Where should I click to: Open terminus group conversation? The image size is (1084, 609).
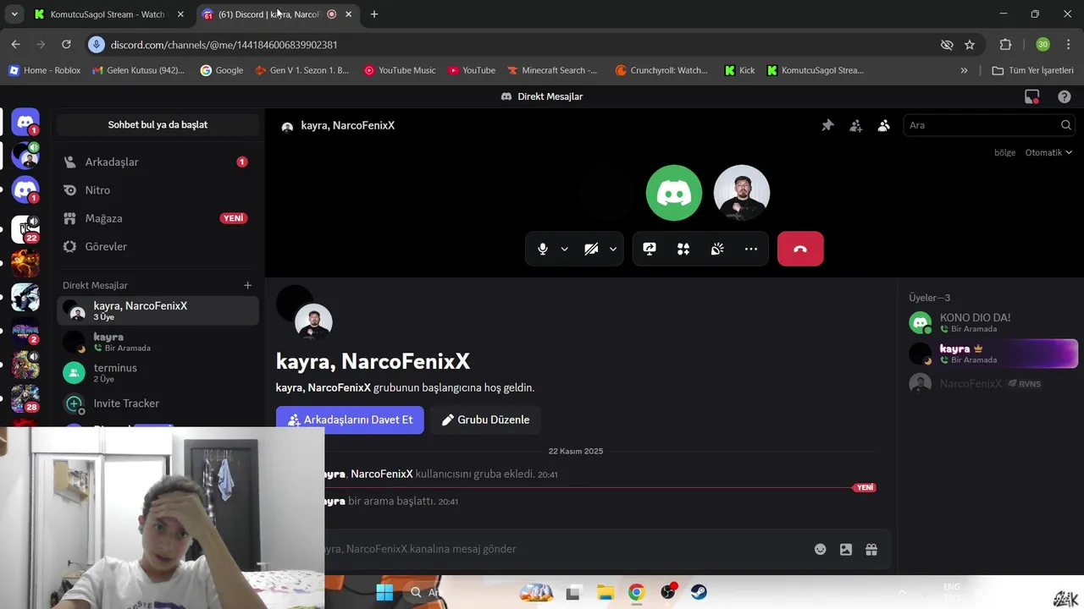click(x=158, y=372)
